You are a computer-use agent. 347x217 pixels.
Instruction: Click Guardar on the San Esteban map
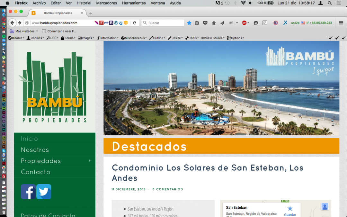290,211
